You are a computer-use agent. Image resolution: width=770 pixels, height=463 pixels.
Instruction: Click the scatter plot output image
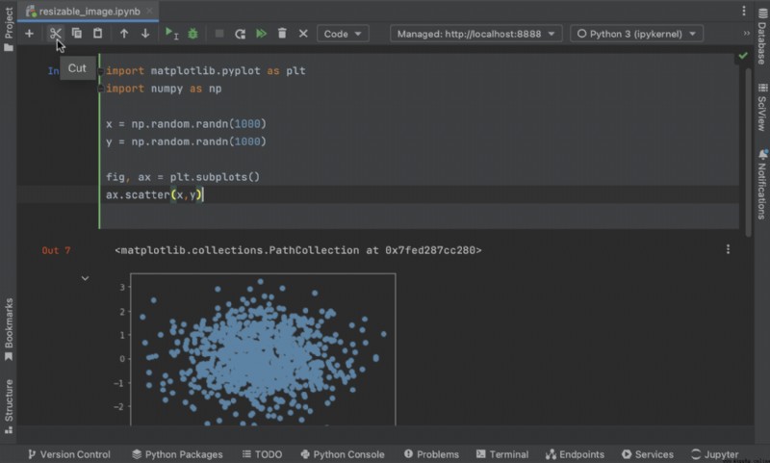pos(255,349)
